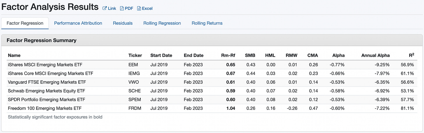Click the -6.35% annual alpha value
424x133 pixels.
(x=382, y=82)
